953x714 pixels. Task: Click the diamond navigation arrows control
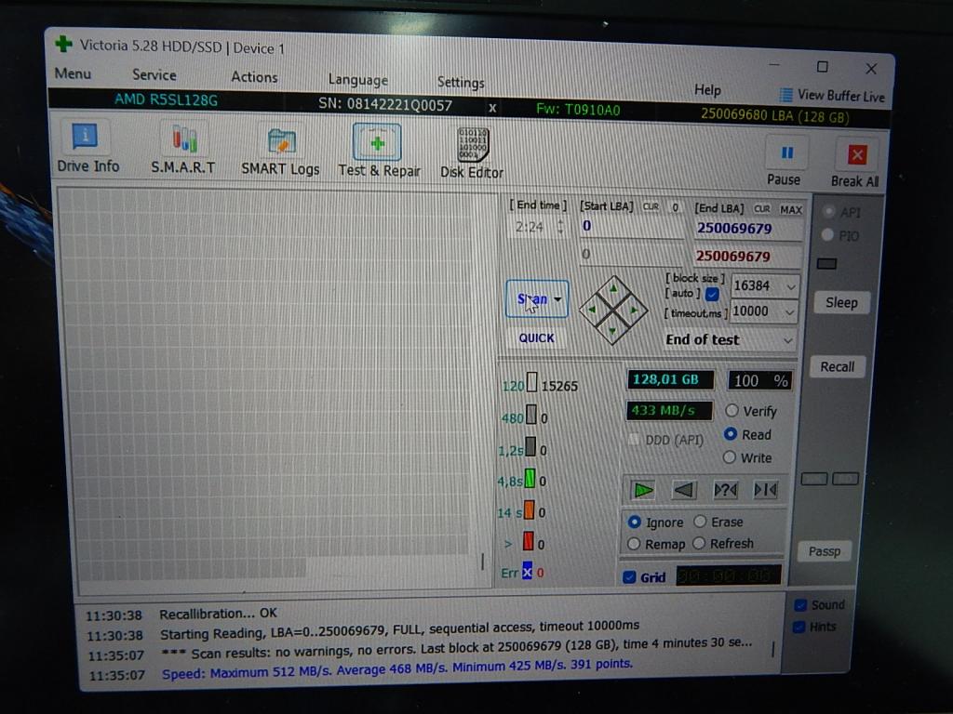point(612,310)
